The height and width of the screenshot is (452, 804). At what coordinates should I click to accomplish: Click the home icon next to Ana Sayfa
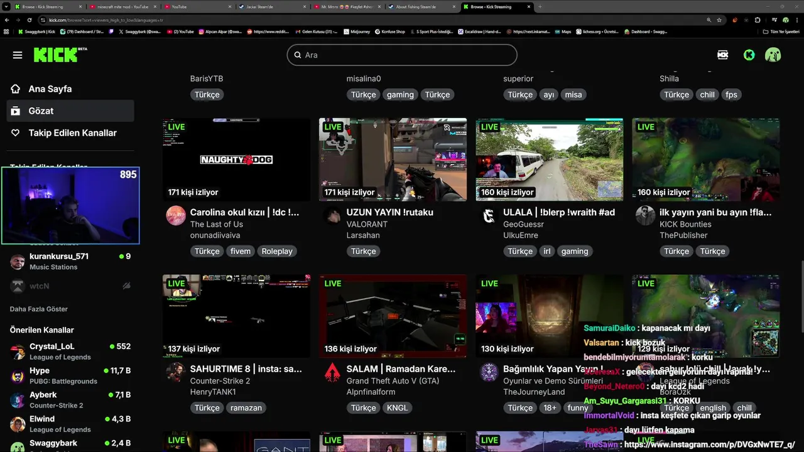coord(16,89)
